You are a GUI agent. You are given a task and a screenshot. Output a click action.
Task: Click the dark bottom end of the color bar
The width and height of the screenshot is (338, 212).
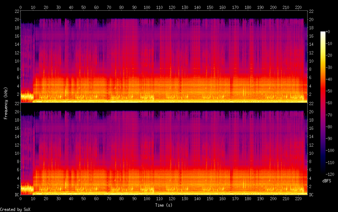(323, 174)
